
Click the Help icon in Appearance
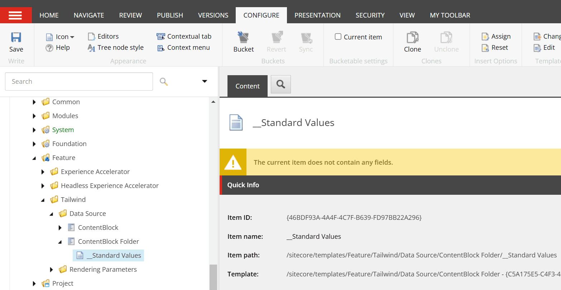pos(49,48)
